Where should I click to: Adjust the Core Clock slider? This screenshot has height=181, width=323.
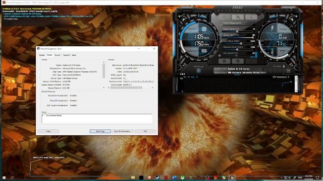237,44
